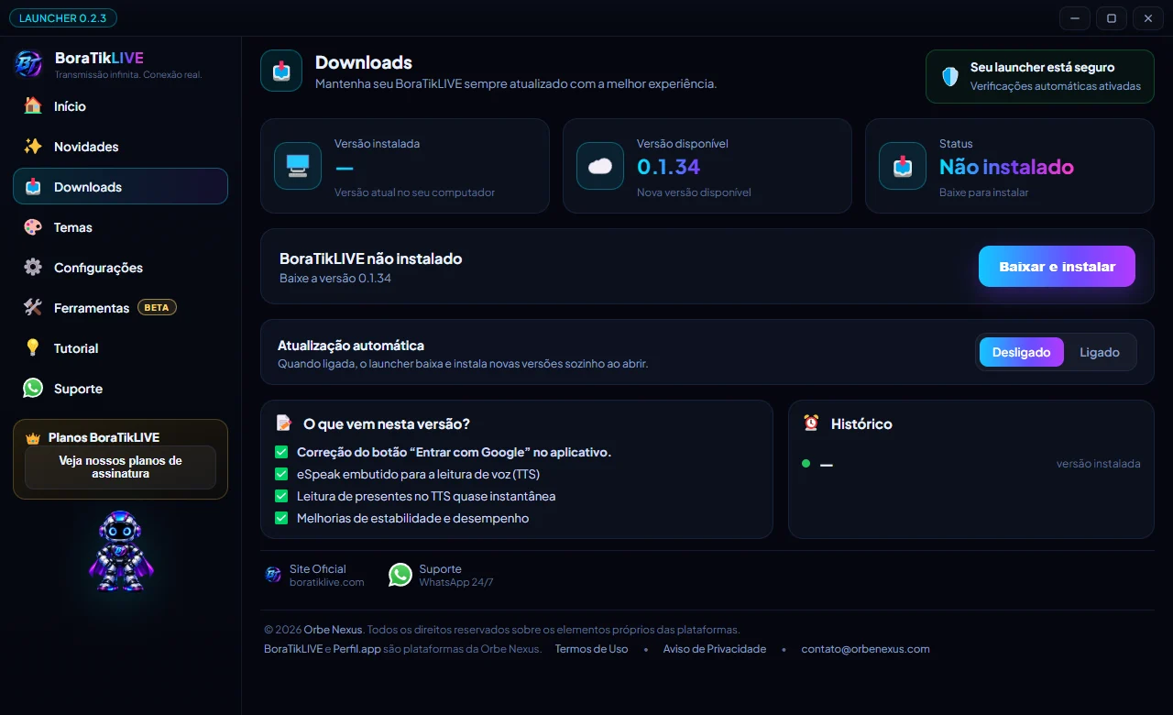Image resolution: width=1173 pixels, height=715 pixels.
Task: Turn automatic update to Ligado
Action: [1100, 352]
